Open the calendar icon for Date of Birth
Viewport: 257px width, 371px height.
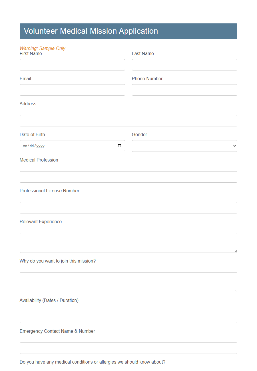tap(119, 146)
